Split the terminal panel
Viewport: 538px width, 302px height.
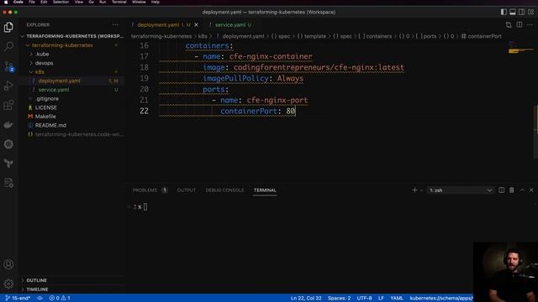click(x=501, y=190)
